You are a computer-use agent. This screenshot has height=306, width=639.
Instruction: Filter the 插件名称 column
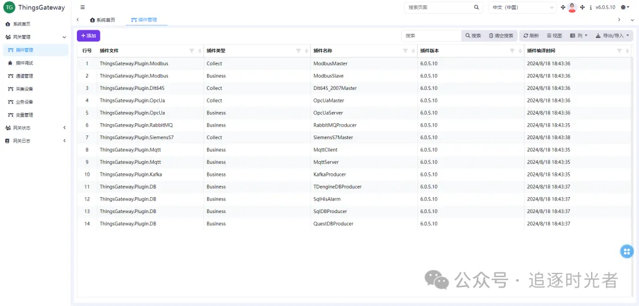pyautogui.click(x=405, y=51)
